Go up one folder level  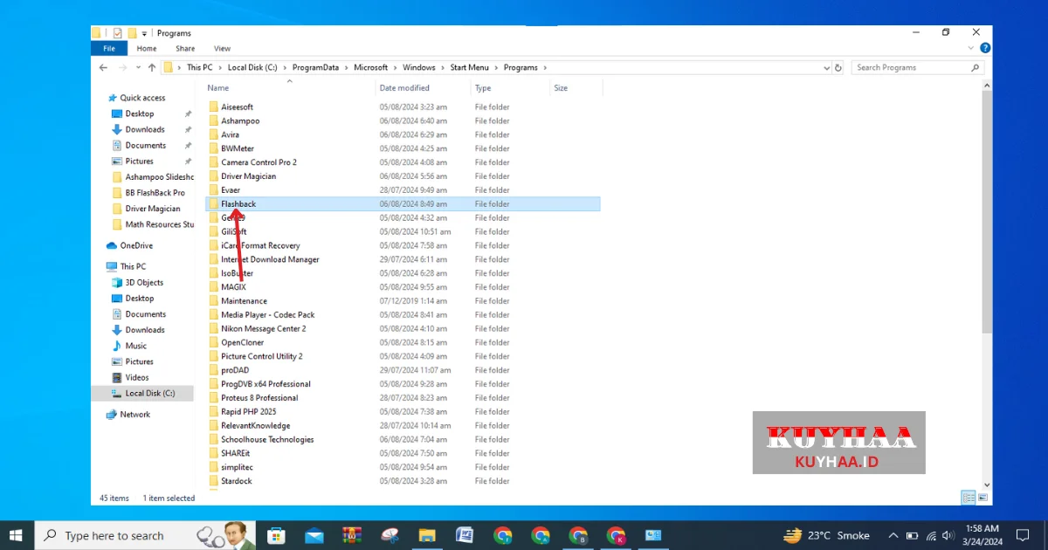click(x=152, y=68)
